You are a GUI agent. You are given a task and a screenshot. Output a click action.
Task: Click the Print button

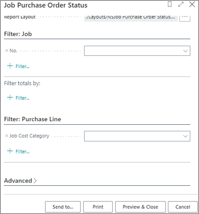pos(98,207)
